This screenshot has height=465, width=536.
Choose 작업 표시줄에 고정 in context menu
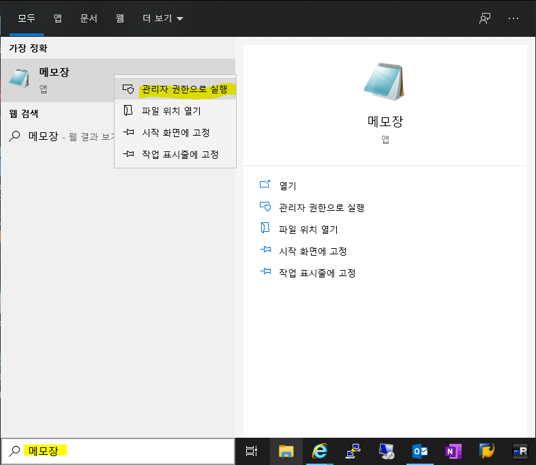[175, 154]
